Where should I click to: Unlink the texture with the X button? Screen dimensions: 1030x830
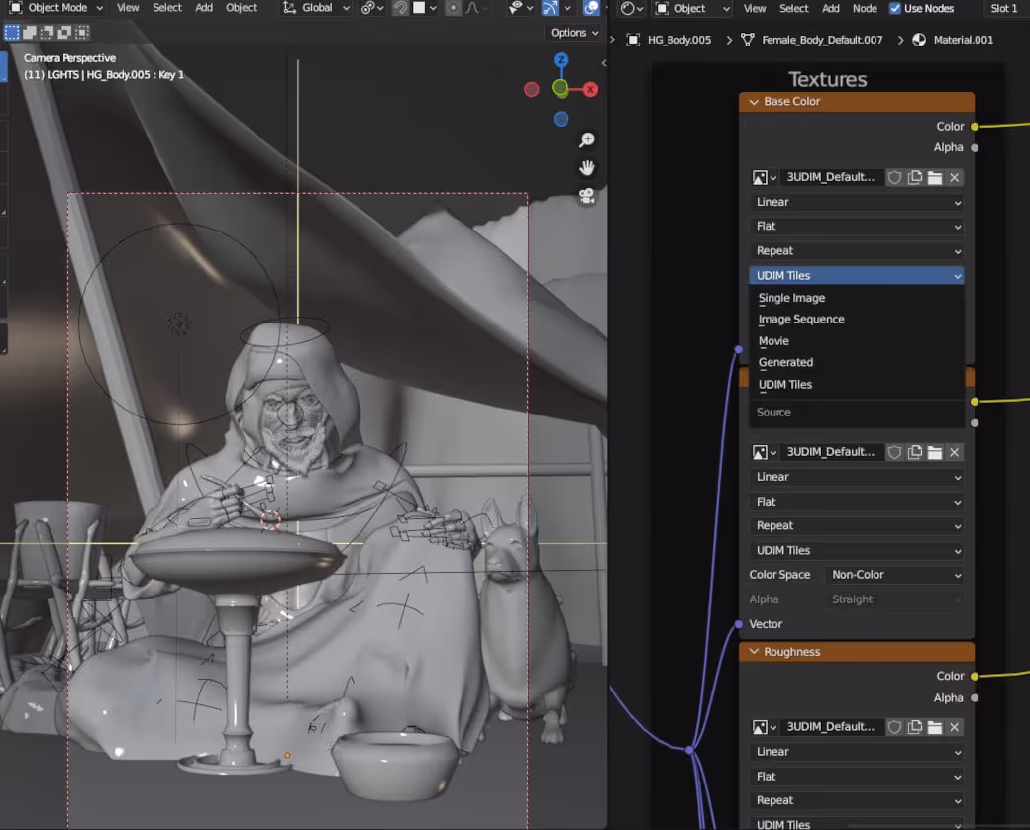[x=954, y=177]
